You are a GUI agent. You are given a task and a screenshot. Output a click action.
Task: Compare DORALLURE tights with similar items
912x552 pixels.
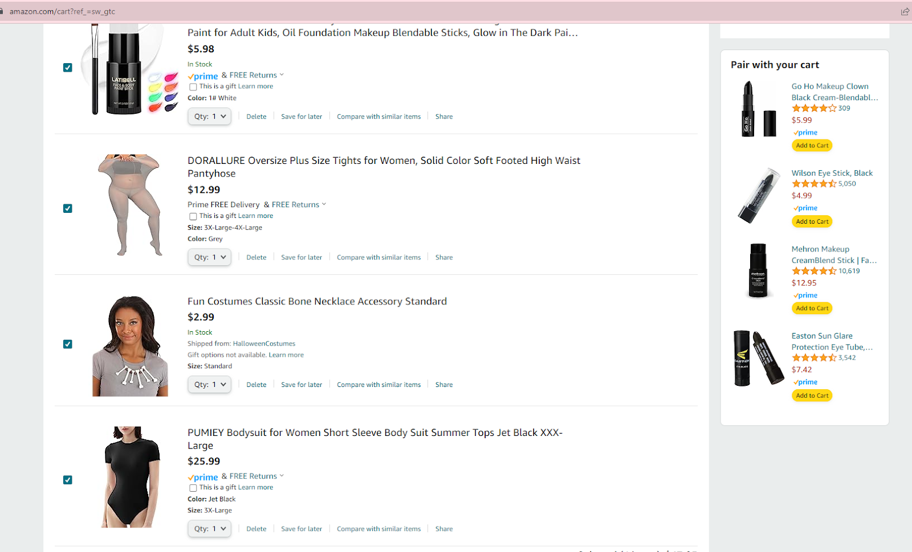(x=378, y=257)
